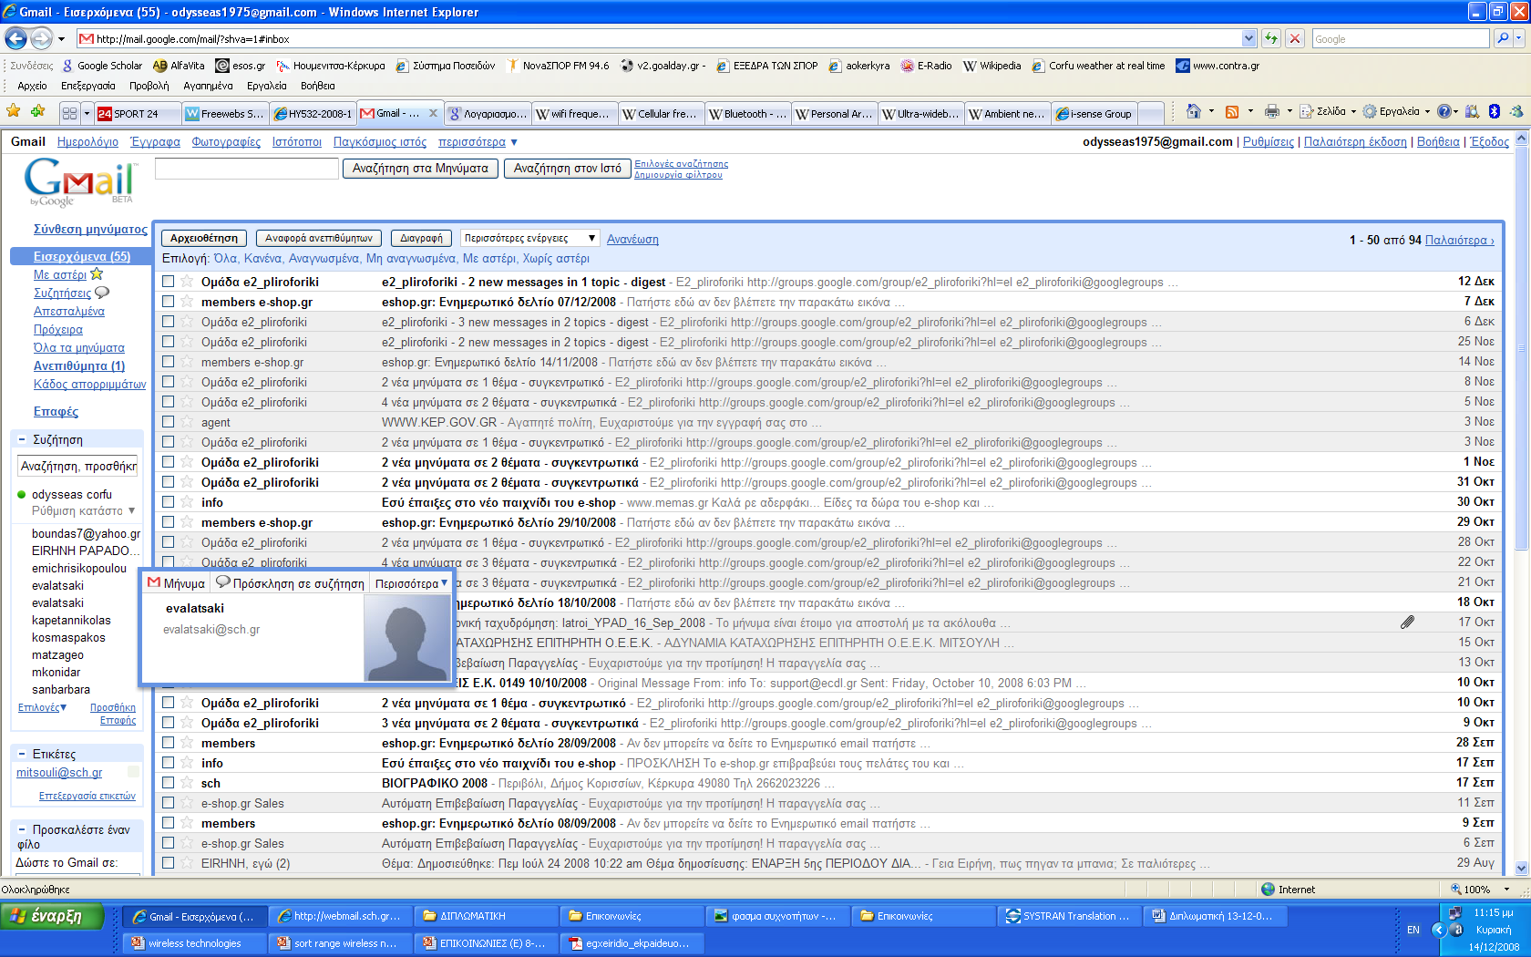Open egxeiridio_ekpaideuo PDF taskbar item

pyautogui.click(x=632, y=943)
